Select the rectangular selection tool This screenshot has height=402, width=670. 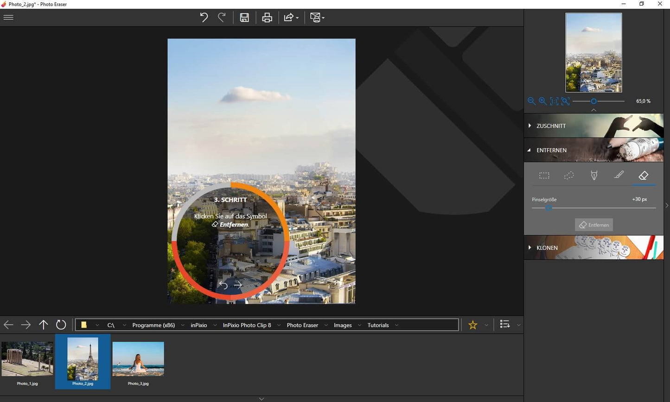[544, 176]
